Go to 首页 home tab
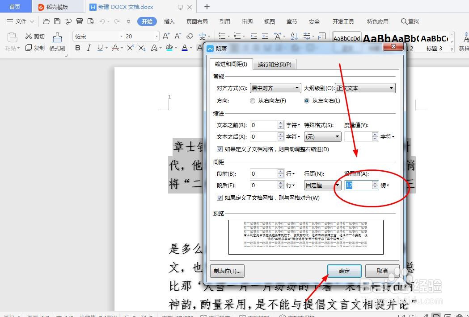 tap(15, 7)
